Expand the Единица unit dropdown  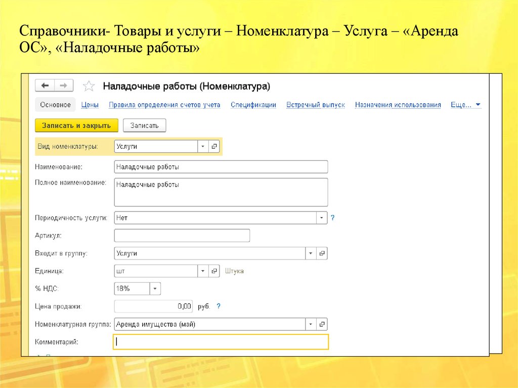(202, 271)
